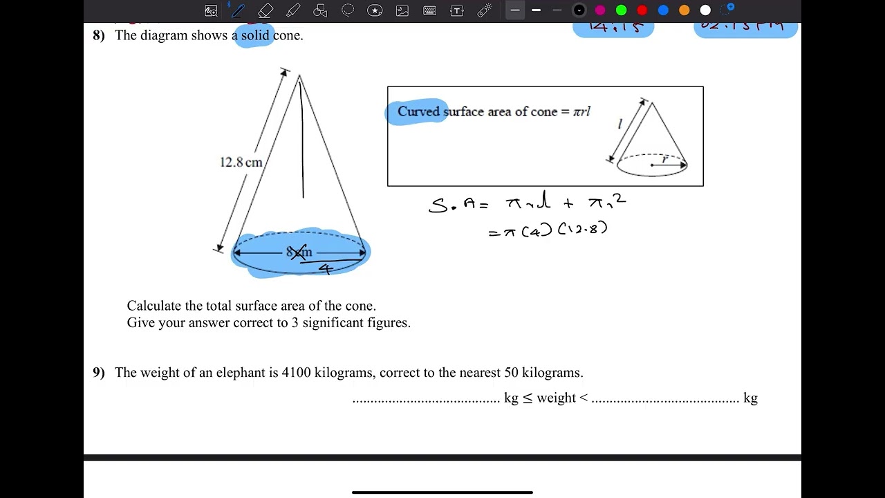
Task: Open the stickers and elements tool
Action: 375,10
